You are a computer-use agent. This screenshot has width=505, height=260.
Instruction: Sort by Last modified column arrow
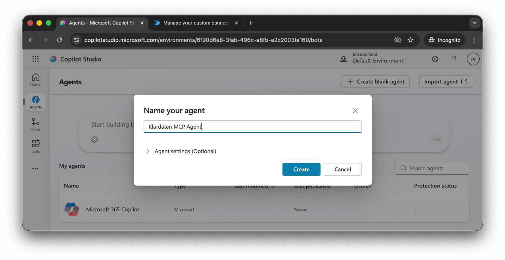click(272, 186)
